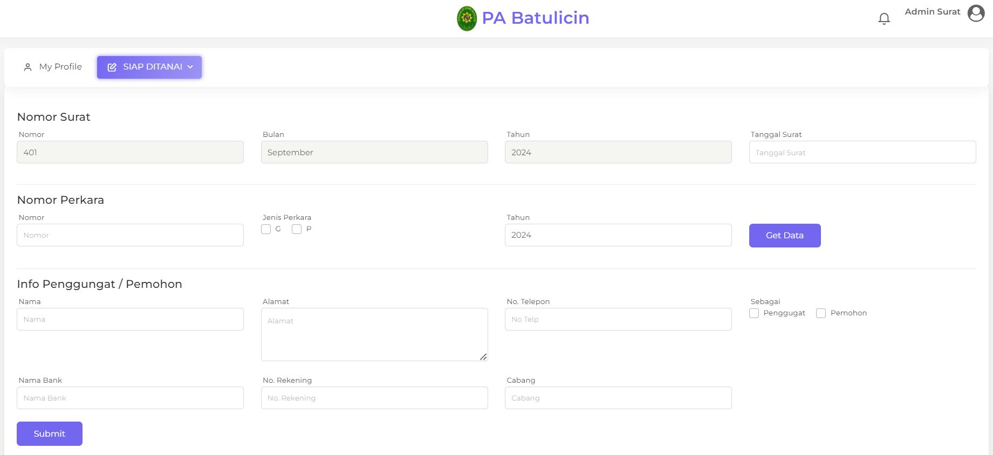Screen dimensions: 993x455
Task: Expand the SIAP DITANAI dropdown chevron
Action: coord(190,67)
